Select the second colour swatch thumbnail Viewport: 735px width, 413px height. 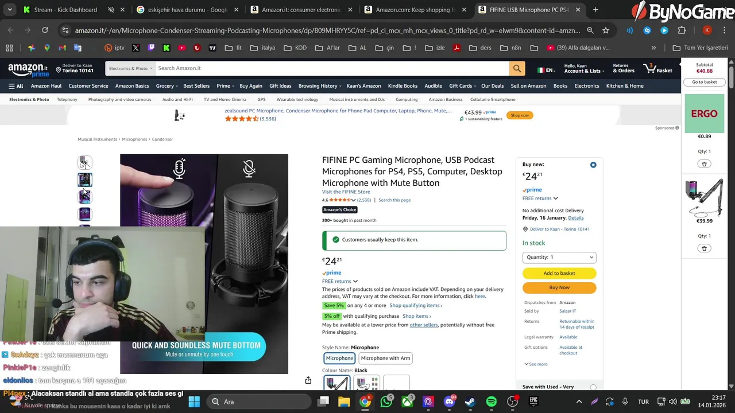point(366,383)
